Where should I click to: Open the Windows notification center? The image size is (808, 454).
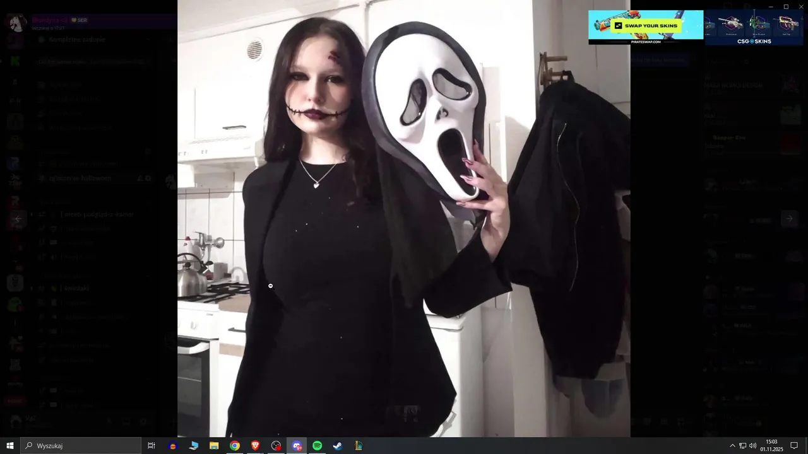(794, 445)
